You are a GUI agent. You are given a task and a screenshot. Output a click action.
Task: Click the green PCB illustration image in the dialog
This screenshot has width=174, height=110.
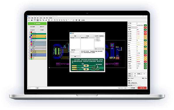point(88,65)
